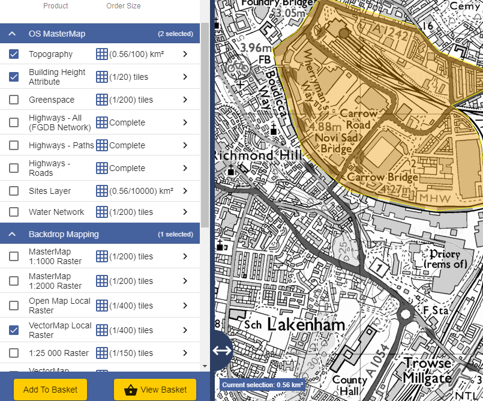
Task: Expand MasterMap 1:1000 Raster details chevron
Action: [185, 256]
